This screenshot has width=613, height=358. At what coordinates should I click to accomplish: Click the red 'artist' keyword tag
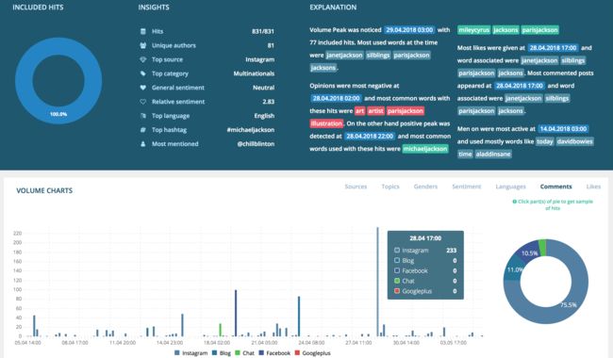point(375,111)
